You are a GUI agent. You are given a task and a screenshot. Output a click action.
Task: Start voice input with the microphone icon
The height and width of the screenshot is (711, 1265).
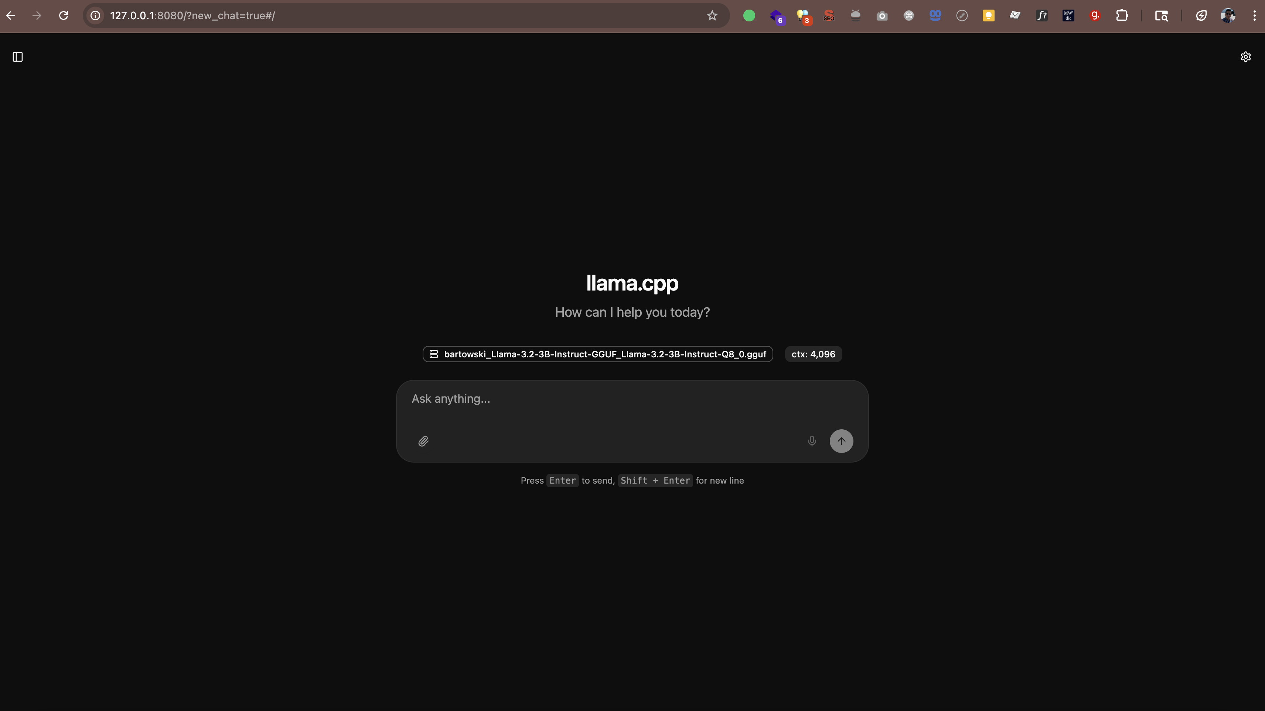812,441
